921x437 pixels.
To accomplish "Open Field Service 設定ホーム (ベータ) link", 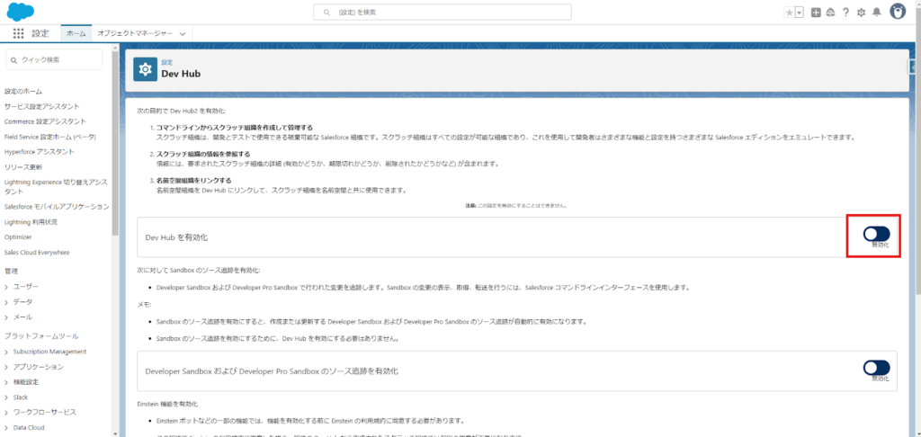I will pos(50,137).
